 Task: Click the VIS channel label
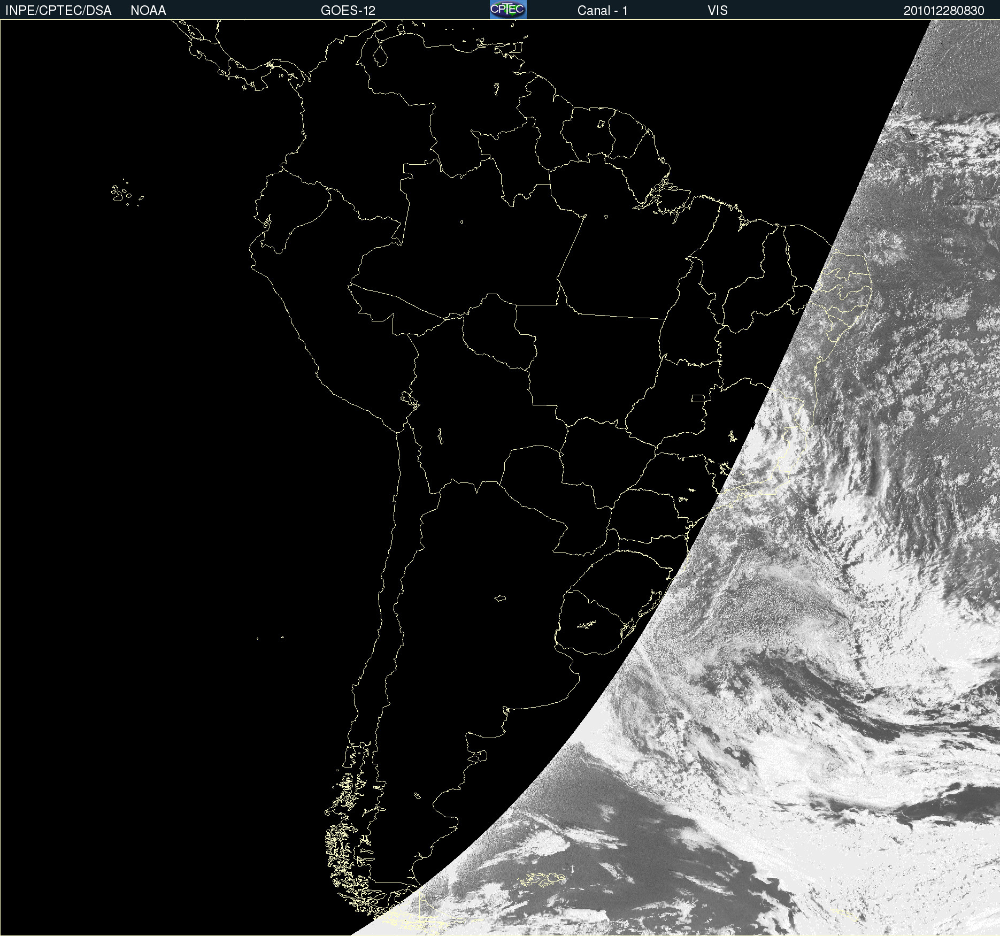coord(718,11)
